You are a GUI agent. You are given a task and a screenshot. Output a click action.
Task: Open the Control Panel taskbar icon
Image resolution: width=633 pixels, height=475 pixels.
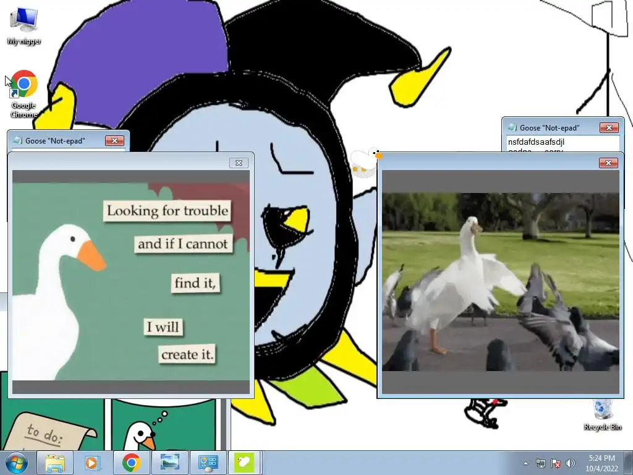(208, 463)
